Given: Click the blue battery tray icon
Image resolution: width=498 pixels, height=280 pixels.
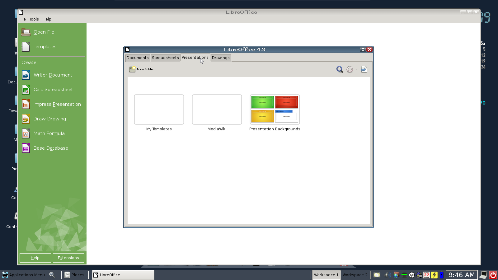Looking at the screenshot, I should 442,275.
